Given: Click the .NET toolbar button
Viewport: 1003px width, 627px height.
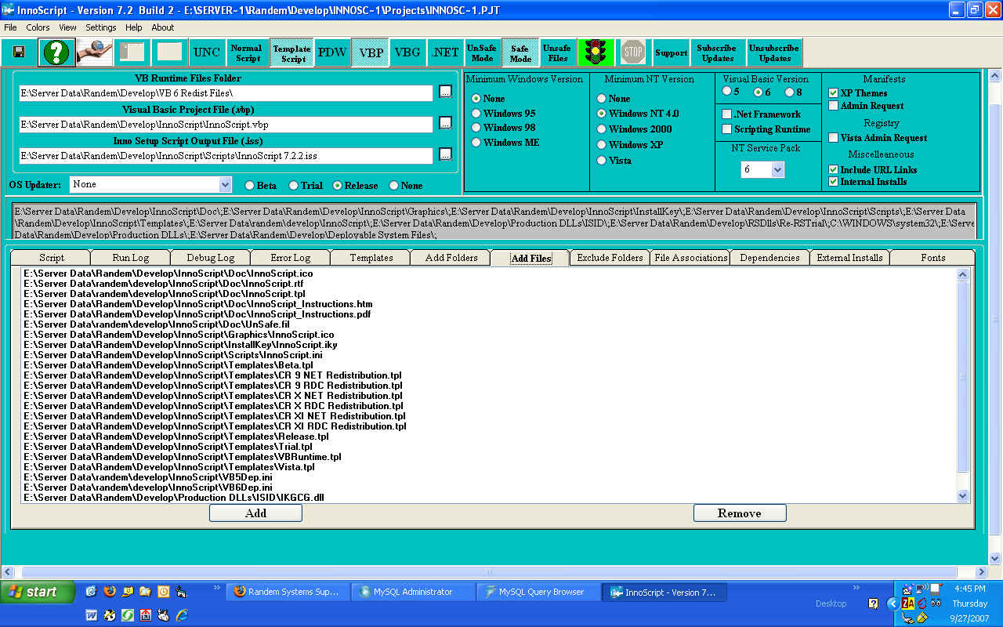Looking at the screenshot, I should pyautogui.click(x=445, y=53).
